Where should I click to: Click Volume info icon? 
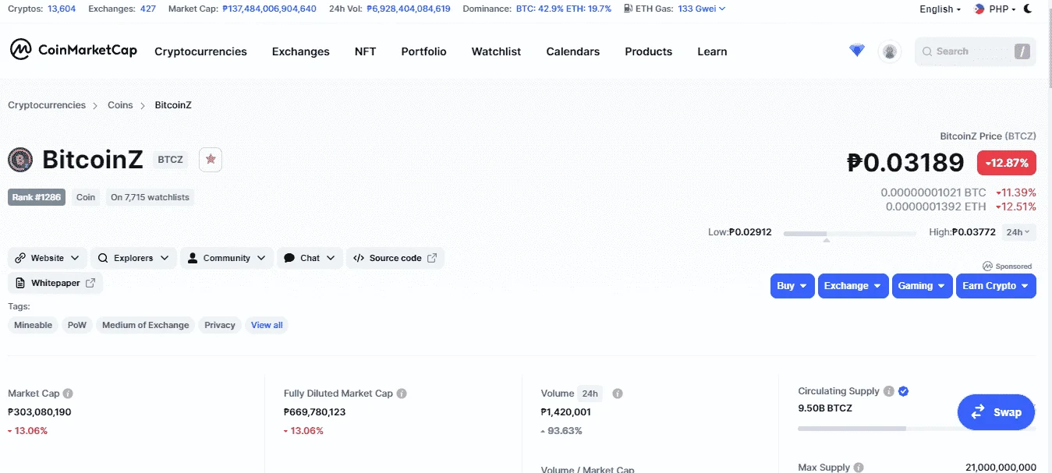point(618,394)
